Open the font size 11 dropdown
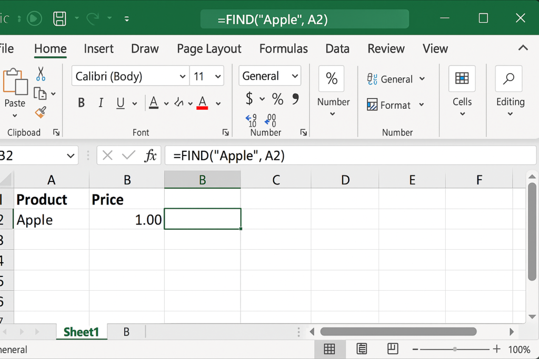539x359 pixels. (x=218, y=77)
